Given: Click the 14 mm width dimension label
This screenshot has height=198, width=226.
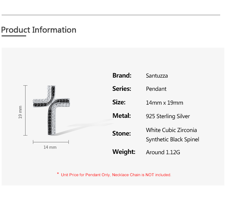Looking at the screenshot, I should (50, 147).
